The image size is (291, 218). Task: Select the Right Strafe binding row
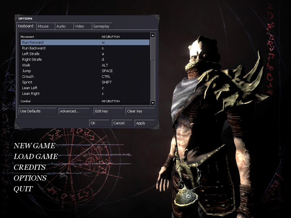click(85, 60)
